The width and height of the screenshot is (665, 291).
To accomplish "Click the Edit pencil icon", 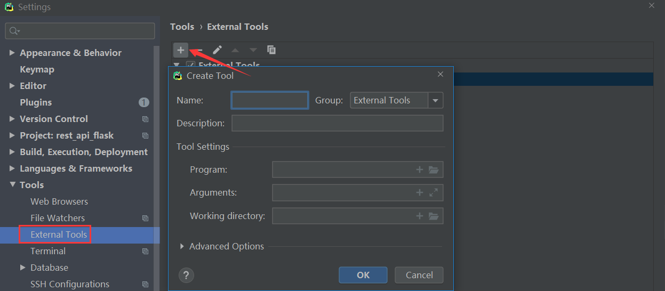I will [217, 50].
